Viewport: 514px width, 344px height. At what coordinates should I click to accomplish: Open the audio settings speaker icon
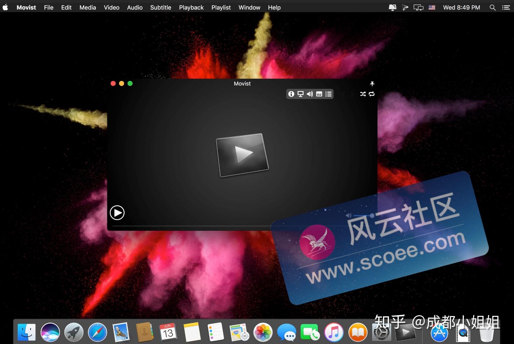[310, 94]
